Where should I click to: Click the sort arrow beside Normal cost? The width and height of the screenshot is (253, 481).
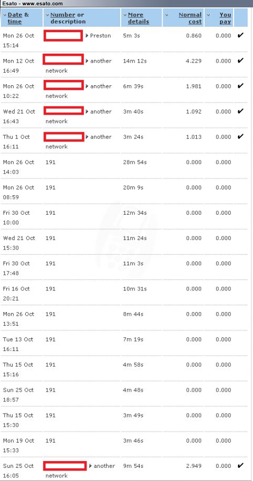tap(167, 15)
